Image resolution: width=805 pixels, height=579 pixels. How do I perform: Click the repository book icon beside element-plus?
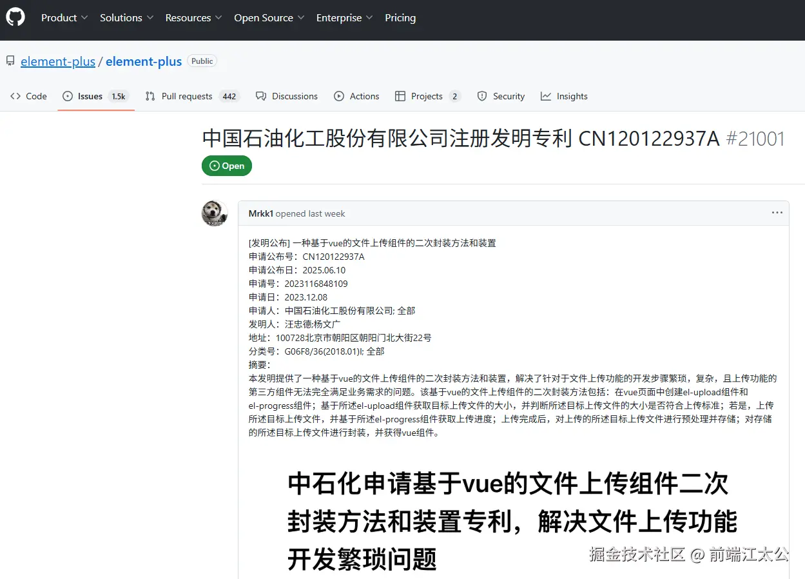tap(10, 60)
